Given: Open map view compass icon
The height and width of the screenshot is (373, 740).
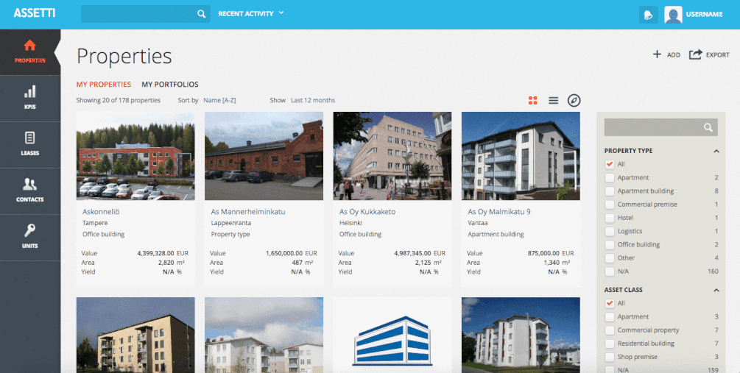Looking at the screenshot, I should (574, 100).
